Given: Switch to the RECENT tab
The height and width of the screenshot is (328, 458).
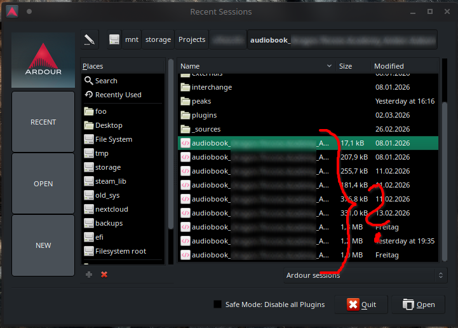Looking at the screenshot, I should click(43, 122).
